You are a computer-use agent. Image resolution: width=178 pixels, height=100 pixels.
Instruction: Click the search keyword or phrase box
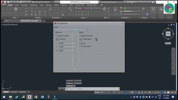(112, 2)
